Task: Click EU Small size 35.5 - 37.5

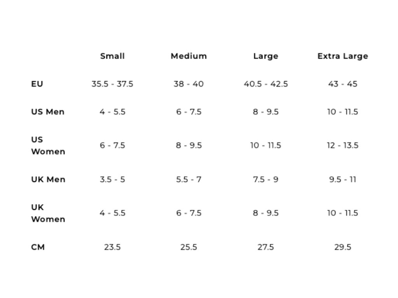Action: (112, 84)
